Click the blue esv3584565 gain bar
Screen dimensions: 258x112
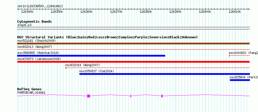click(x=91, y=56)
